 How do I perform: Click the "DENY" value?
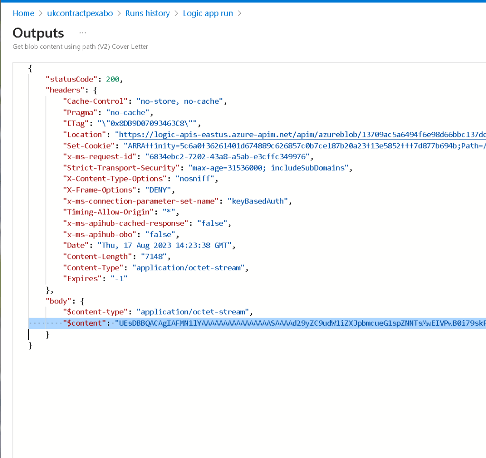158,190
